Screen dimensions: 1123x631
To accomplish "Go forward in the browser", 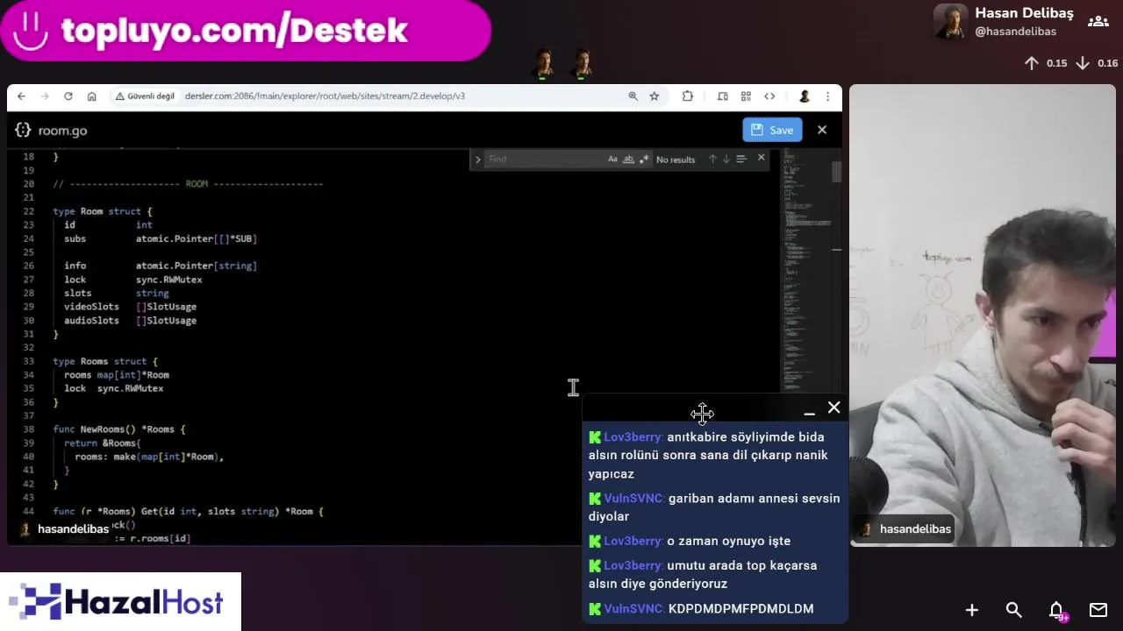I will click(x=45, y=96).
